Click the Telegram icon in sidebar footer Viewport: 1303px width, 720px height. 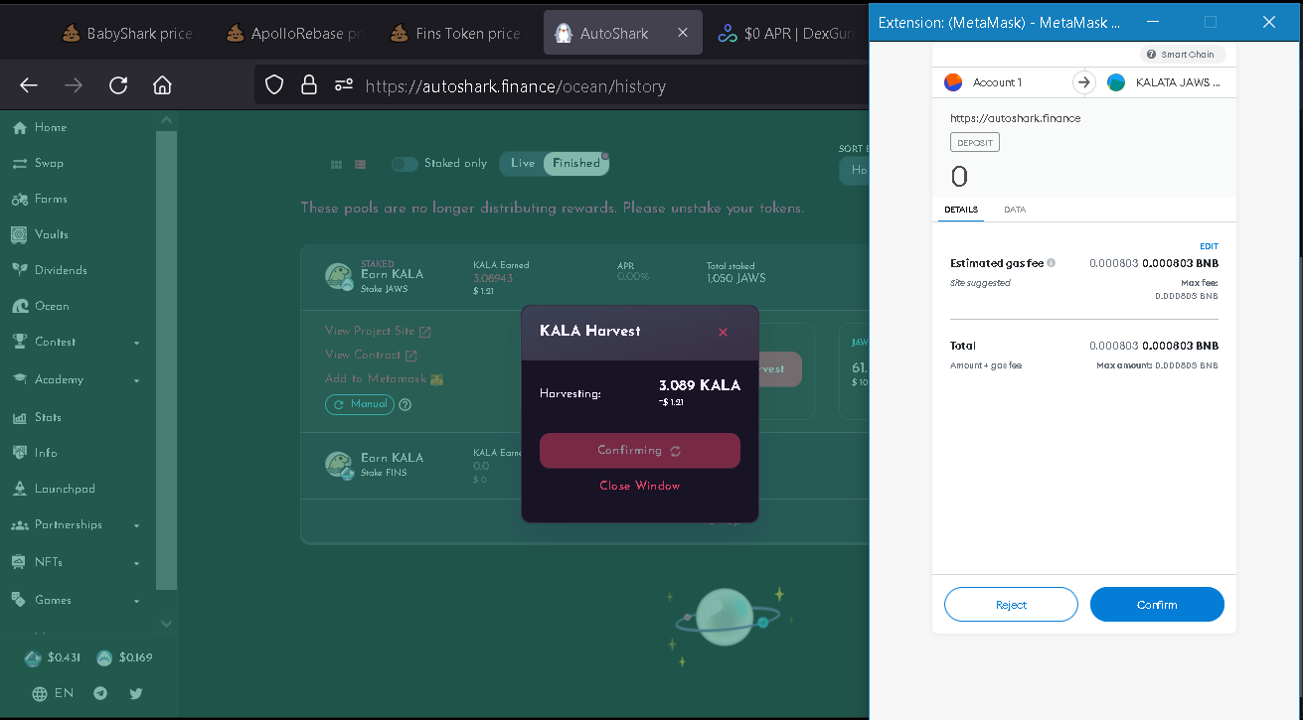point(100,693)
